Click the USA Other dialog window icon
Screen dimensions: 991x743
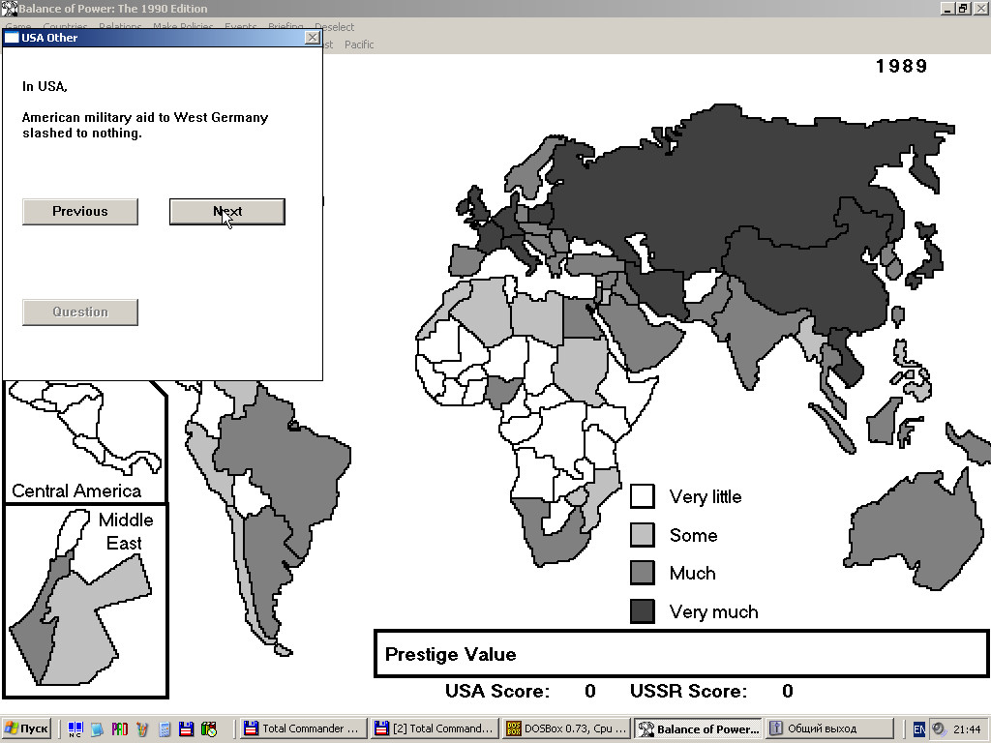12,38
